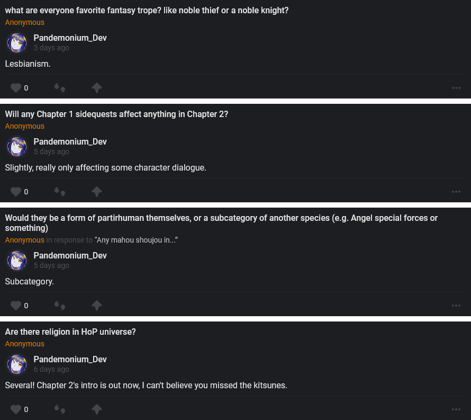471x420 pixels.
Task: Like the "Lesbianism." answer with the heart
Action: click(16, 88)
